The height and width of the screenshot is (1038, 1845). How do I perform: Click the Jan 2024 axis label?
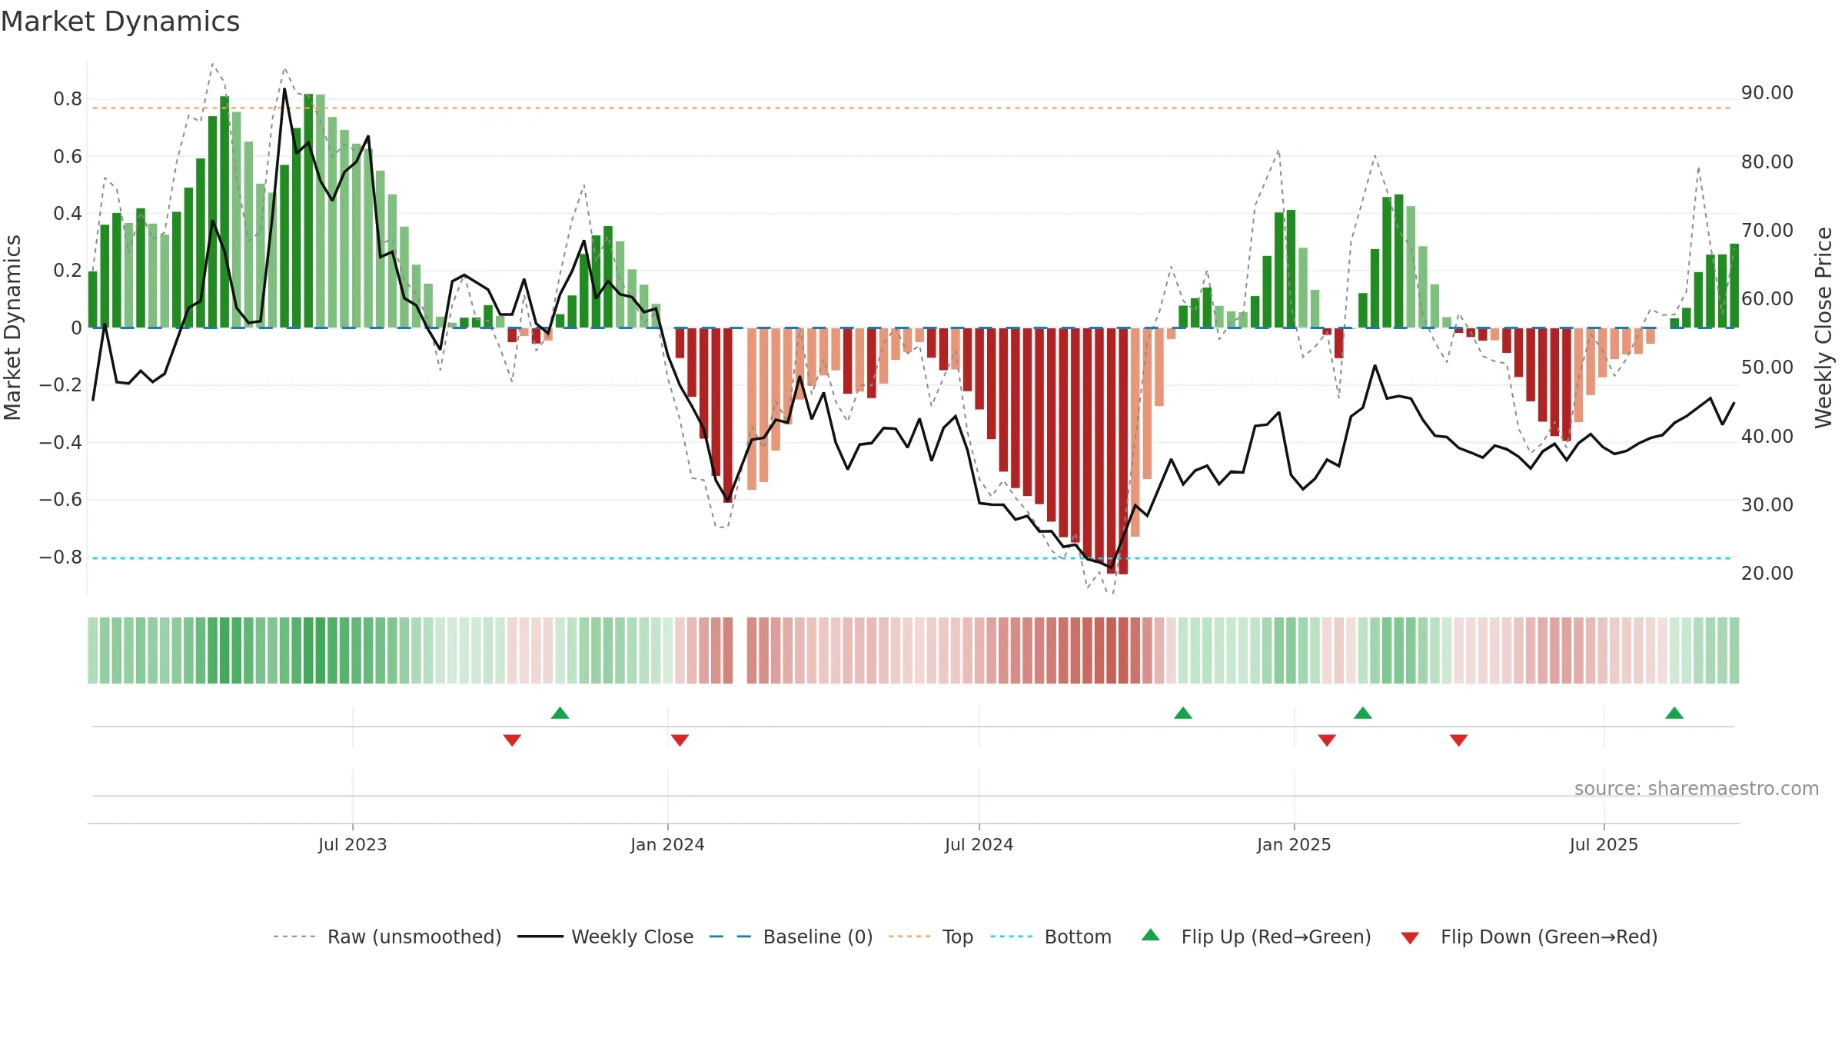(667, 844)
